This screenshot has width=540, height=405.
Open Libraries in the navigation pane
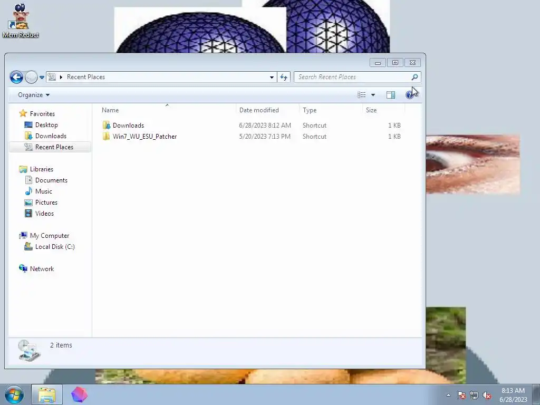(x=41, y=169)
